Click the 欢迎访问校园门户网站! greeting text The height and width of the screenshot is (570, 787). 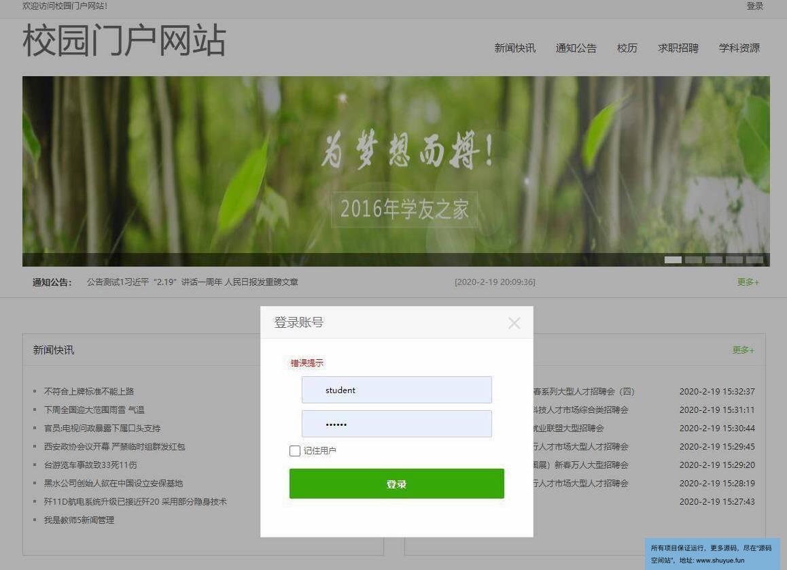(x=65, y=6)
